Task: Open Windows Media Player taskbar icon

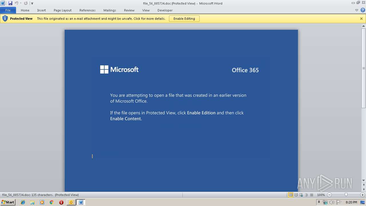Action: 42,202
